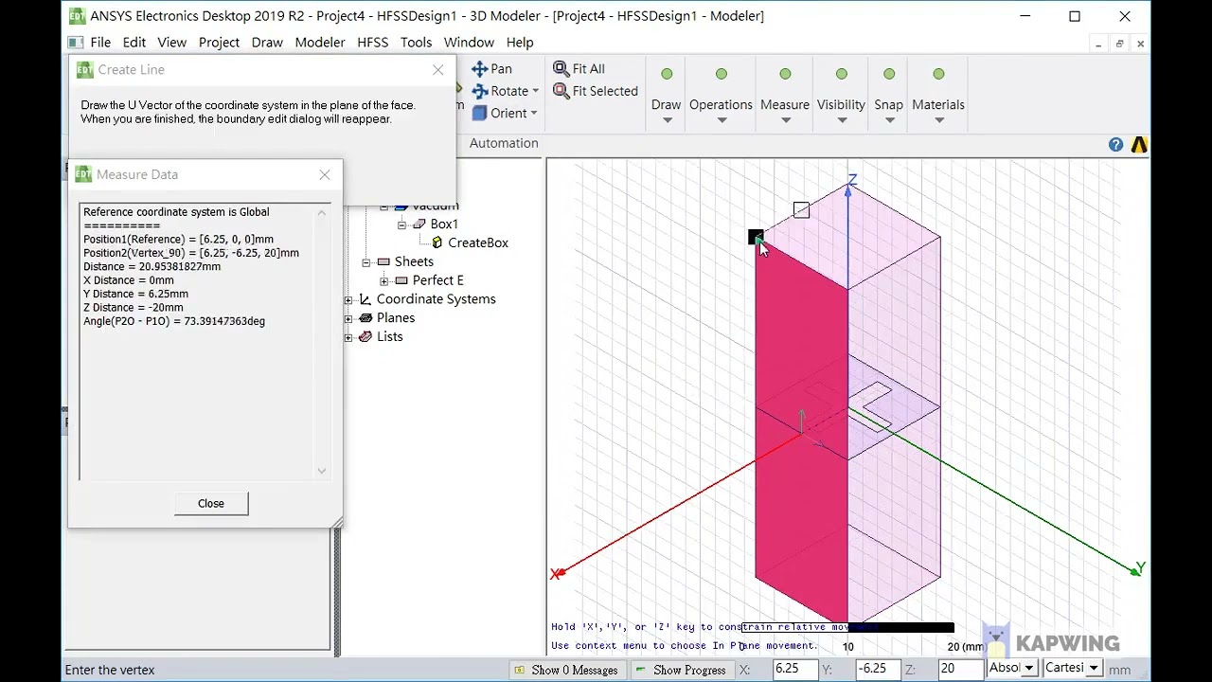The width and height of the screenshot is (1212, 682).
Task: Open the Measure ribbon group
Action: pyautogui.click(x=785, y=98)
